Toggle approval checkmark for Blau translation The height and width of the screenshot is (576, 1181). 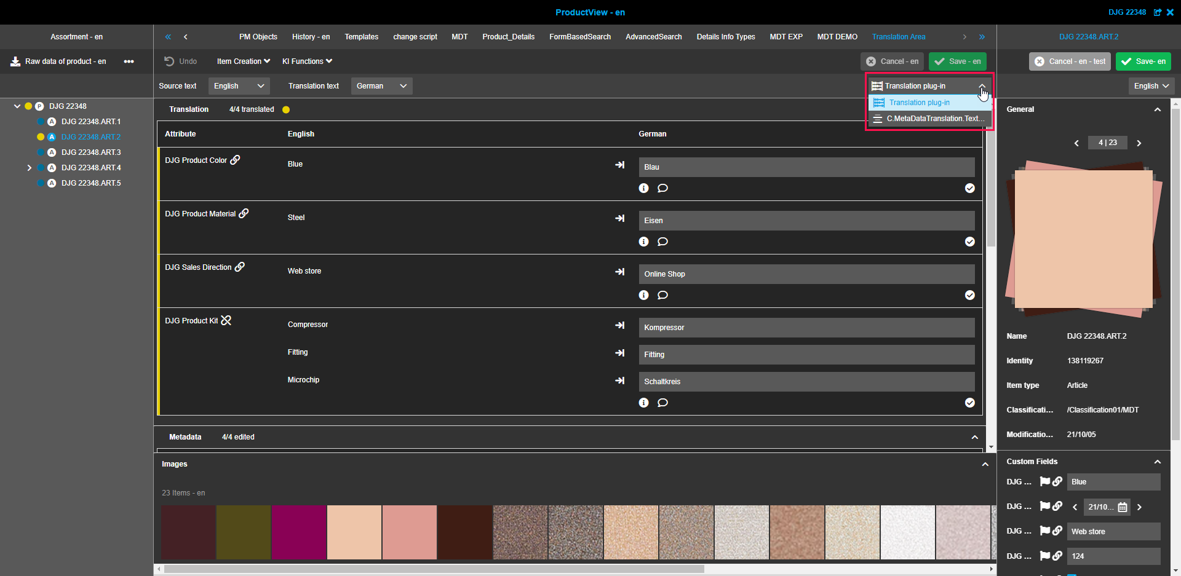pos(969,188)
